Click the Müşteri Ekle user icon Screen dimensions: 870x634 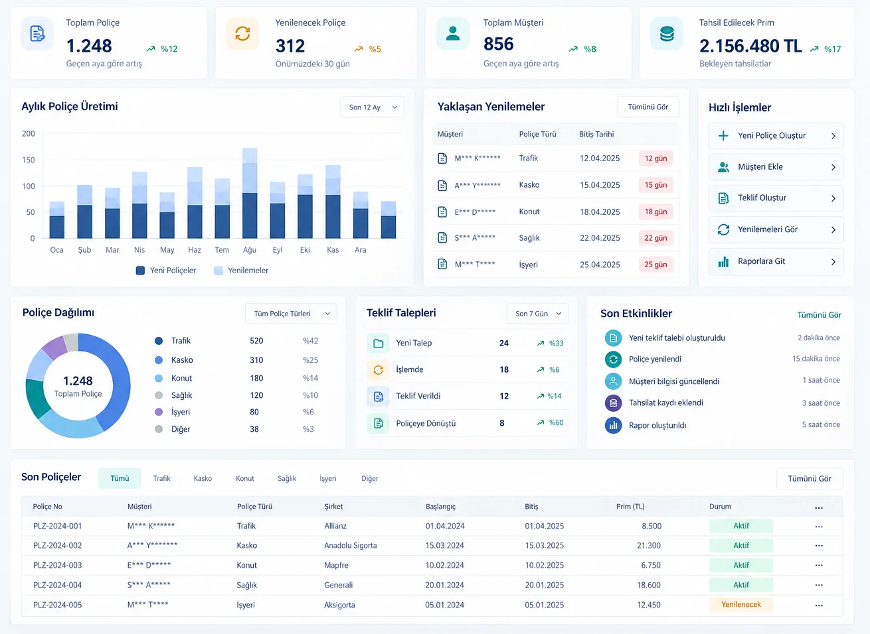click(723, 167)
